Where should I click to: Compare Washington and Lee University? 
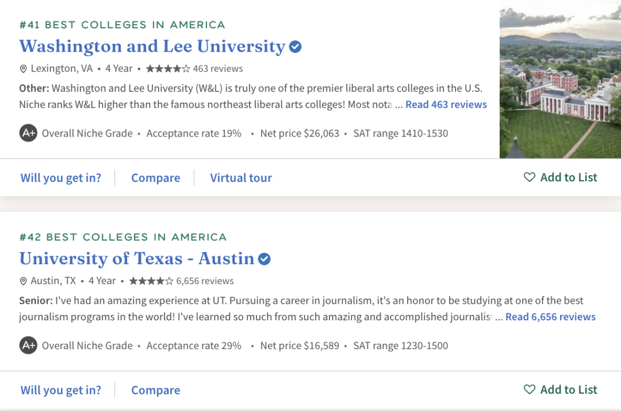tap(156, 178)
